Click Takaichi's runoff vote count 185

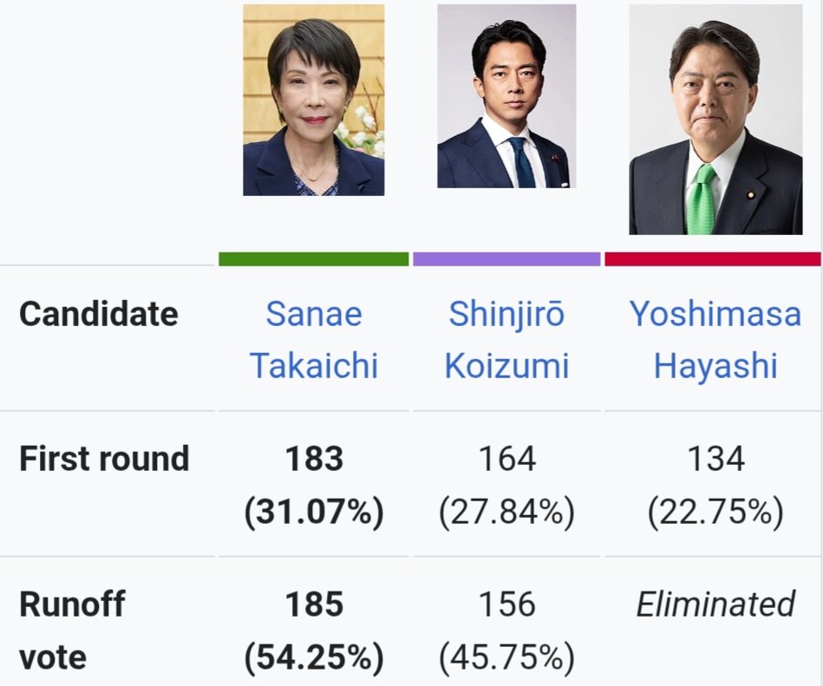[x=314, y=604]
